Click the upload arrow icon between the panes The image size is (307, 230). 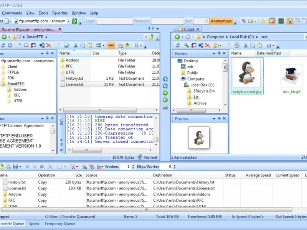point(165,79)
